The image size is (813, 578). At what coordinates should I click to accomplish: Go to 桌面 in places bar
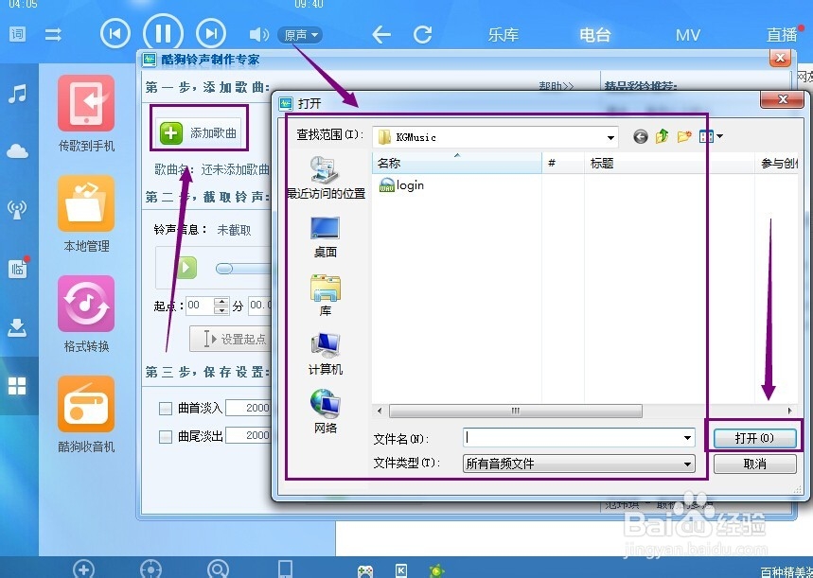pyautogui.click(x=325, y=237)
